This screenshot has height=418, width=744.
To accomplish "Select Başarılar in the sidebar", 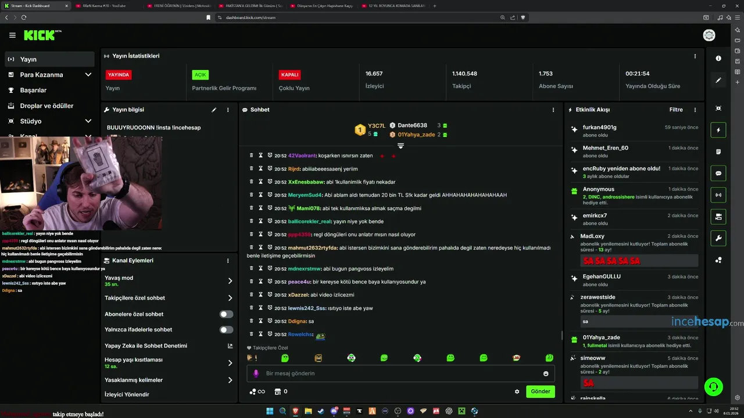I will (50, 90).
